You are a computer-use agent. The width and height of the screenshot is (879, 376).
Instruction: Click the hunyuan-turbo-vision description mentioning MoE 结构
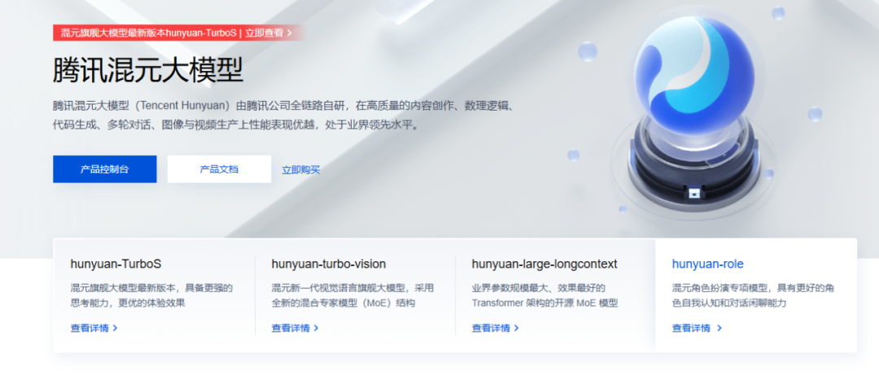click(352, 296)
